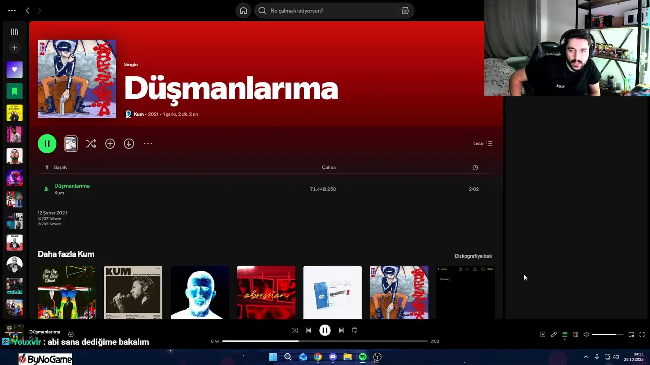Click the release date 12 Şubat 2021

pyautogui.click(x=52, y=213)
